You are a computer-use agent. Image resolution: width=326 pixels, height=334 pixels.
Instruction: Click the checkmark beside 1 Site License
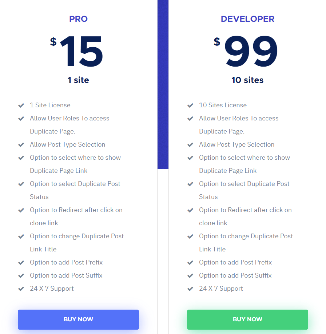[x=21, y=105]
